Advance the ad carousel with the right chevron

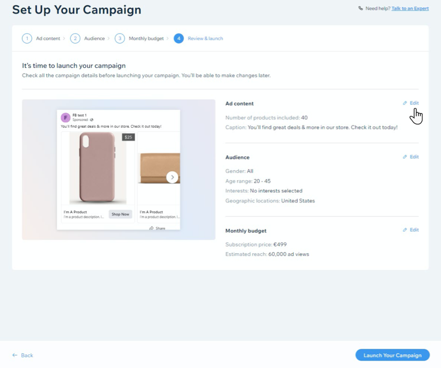tap(172, 177)
